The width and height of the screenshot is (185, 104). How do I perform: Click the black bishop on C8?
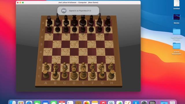pyautogui.click(x=66, y=20)
